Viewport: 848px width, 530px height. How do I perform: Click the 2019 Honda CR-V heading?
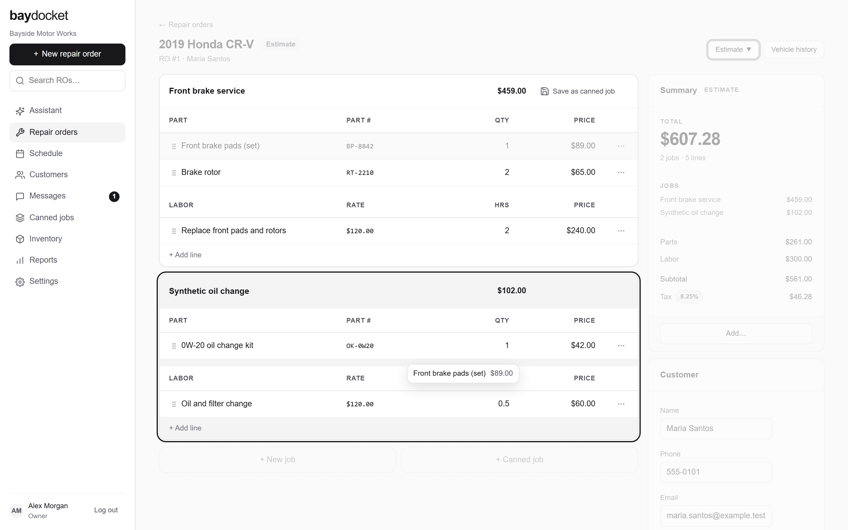coord(206,44)
